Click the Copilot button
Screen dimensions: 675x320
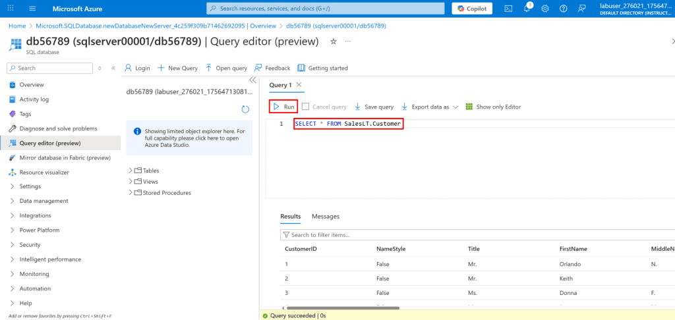(471, 8)
